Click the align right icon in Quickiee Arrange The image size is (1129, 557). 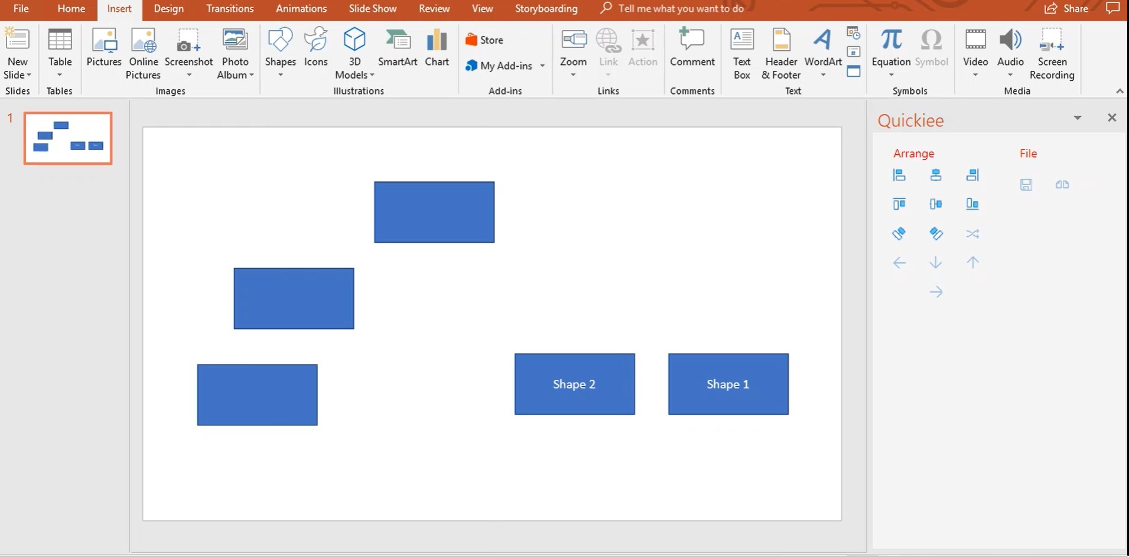coord(972,175)
